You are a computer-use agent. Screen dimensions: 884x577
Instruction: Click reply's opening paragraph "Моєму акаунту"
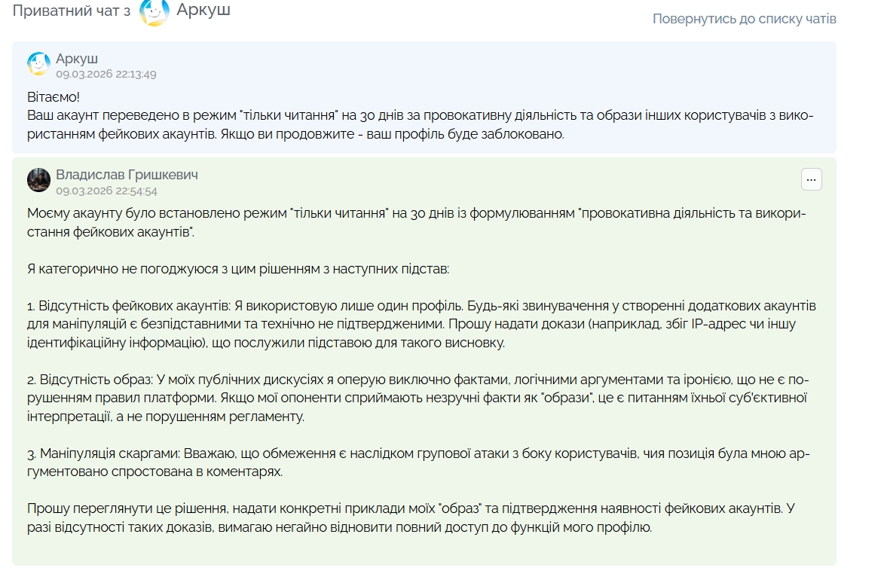(x=416, y=222)
